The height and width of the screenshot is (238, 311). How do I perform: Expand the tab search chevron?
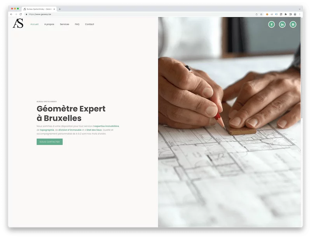pos(299,9)
